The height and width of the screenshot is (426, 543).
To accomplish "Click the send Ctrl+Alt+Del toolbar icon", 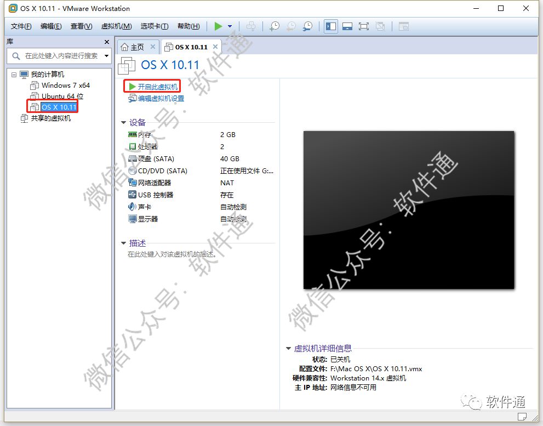I will pyautogui.click(x=251, y=26).
